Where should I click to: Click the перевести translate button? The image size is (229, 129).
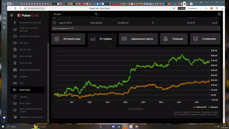[192, 8]
